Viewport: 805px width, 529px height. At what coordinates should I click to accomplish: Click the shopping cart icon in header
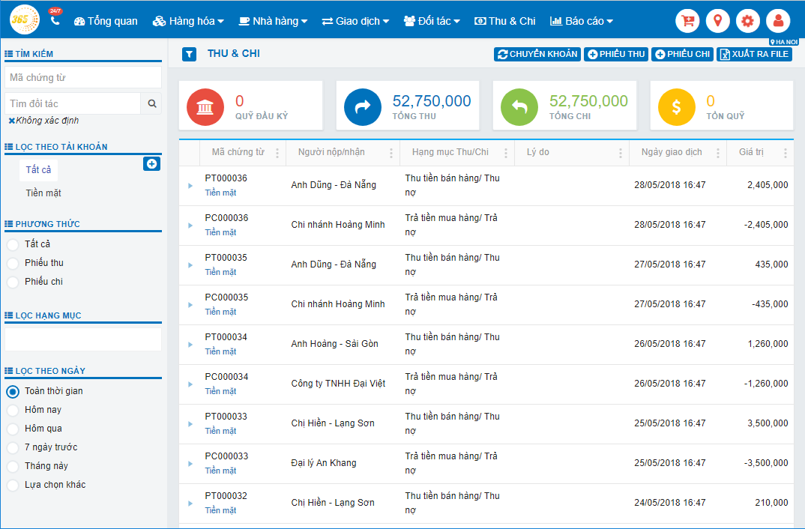tap(687, 21)
